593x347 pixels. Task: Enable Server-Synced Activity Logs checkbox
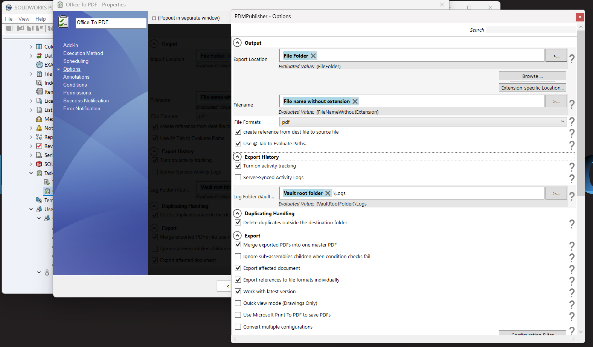238,177
